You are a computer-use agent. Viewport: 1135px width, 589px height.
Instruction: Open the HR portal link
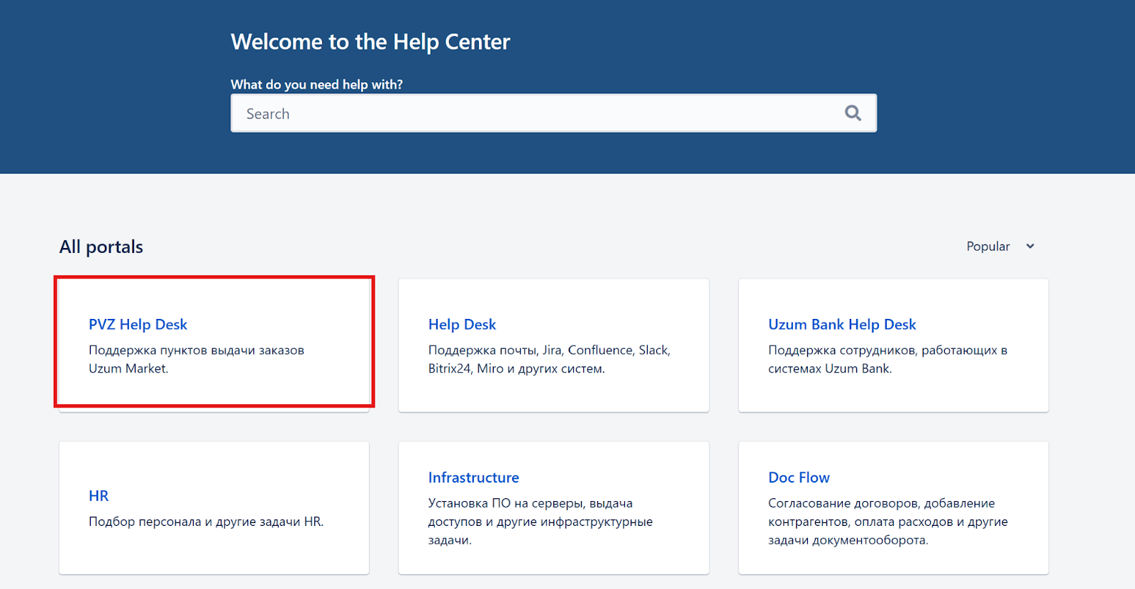click(99, 496)
